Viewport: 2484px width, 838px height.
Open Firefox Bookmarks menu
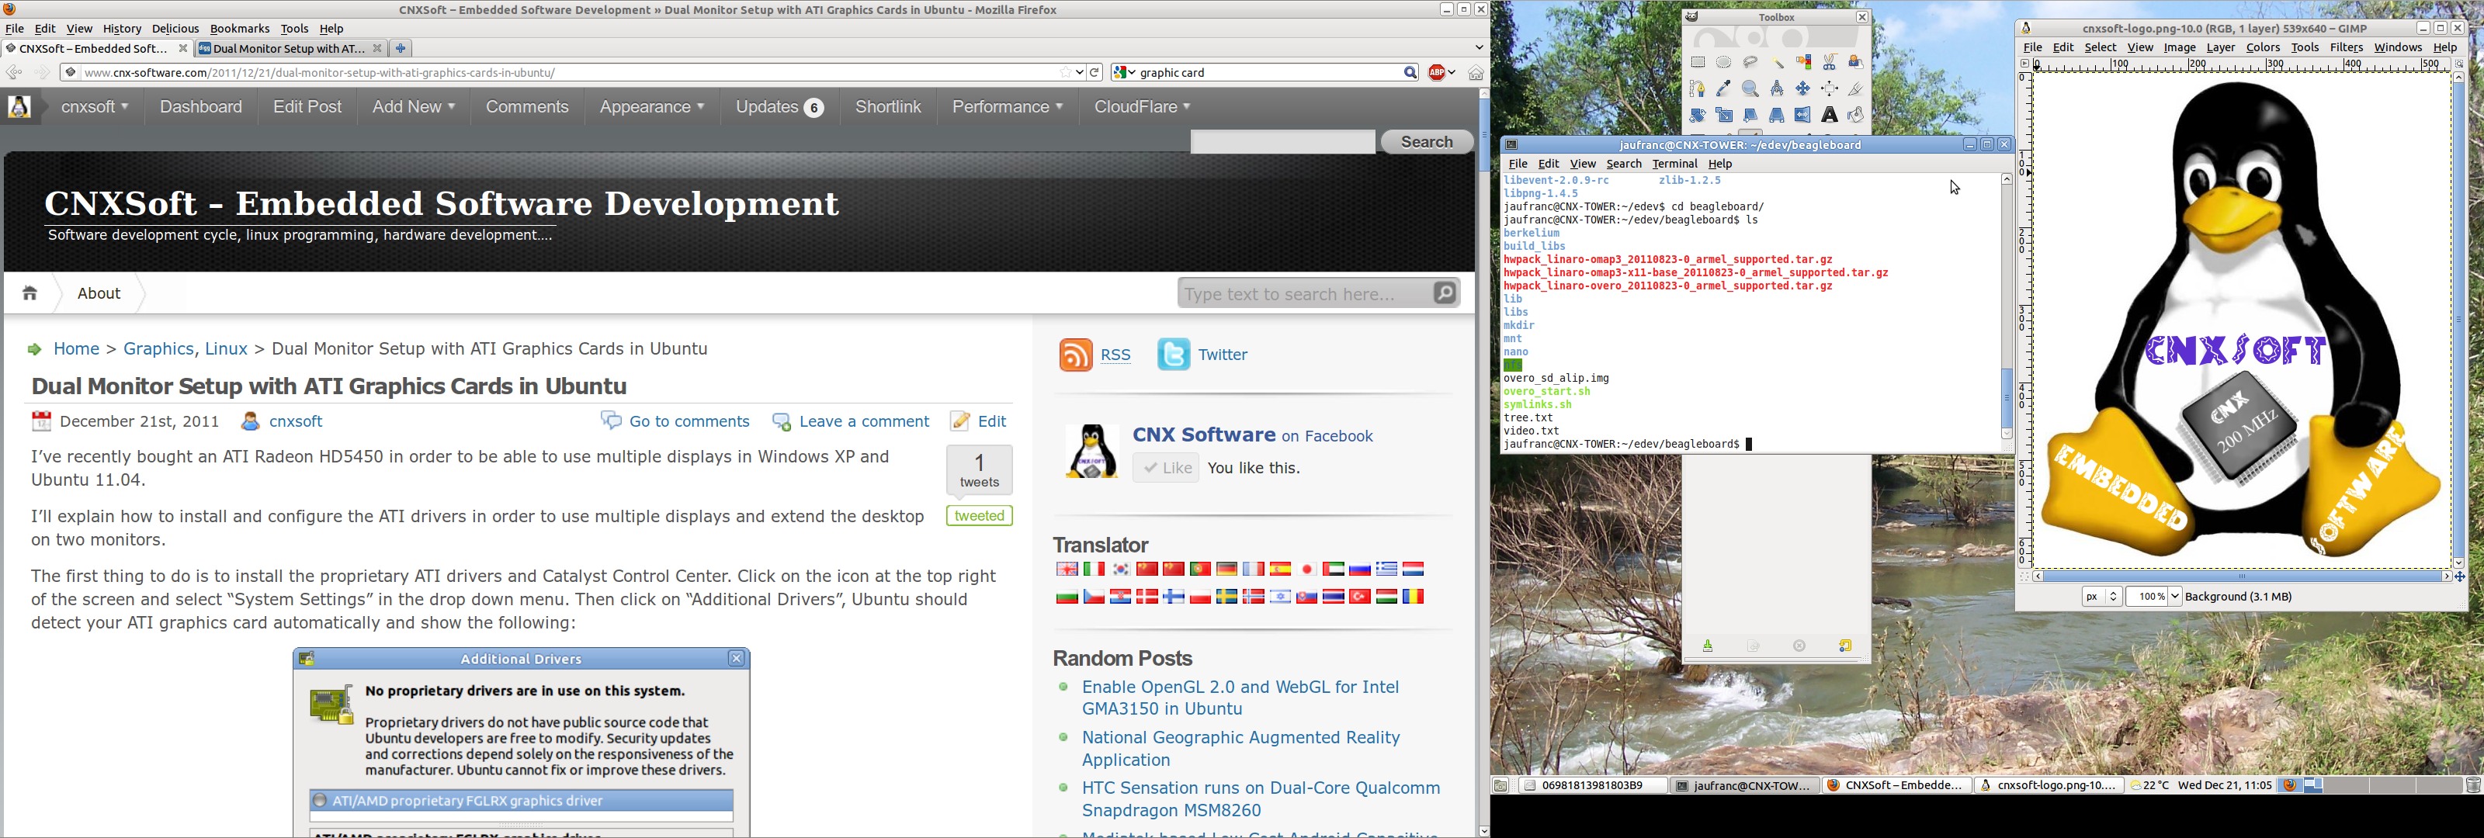pos(240,29)
